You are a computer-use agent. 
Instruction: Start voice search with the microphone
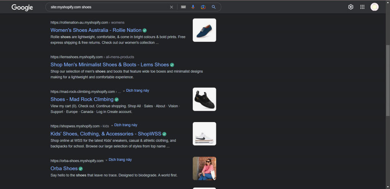click(193, 7)
